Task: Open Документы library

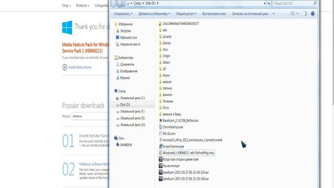Action: [127, 64]
